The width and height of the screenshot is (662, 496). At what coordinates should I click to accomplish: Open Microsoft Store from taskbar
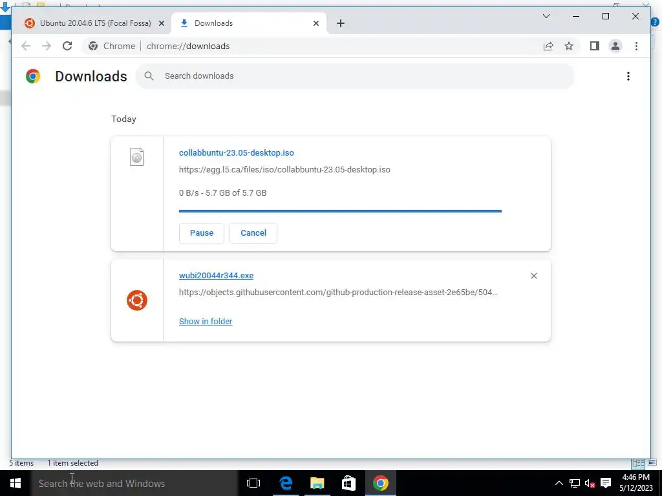[x=348, y=483]
